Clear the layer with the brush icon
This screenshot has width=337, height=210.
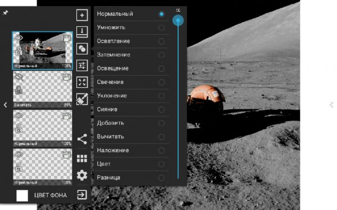point(82,99)
